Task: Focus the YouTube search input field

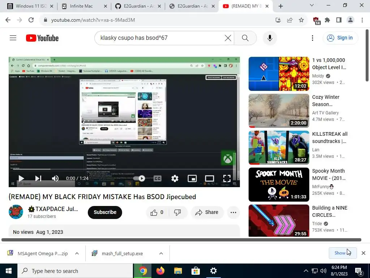Action: 160,38
